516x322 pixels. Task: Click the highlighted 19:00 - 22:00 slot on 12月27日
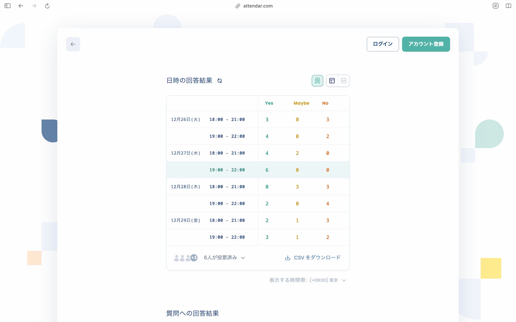tap(227, 170)
